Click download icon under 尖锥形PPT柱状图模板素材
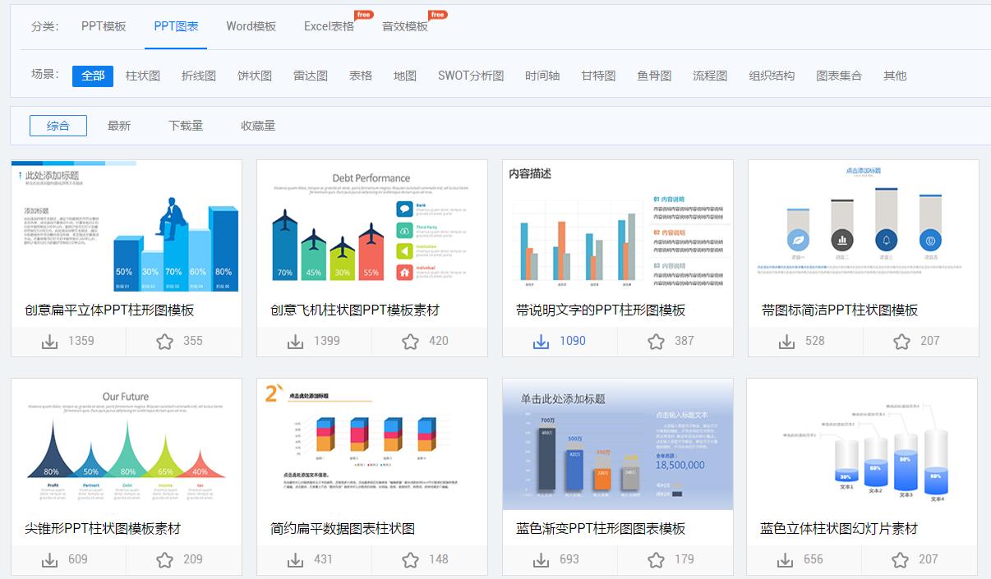This screenshot has height=579, width=991. tap(48, 560)
